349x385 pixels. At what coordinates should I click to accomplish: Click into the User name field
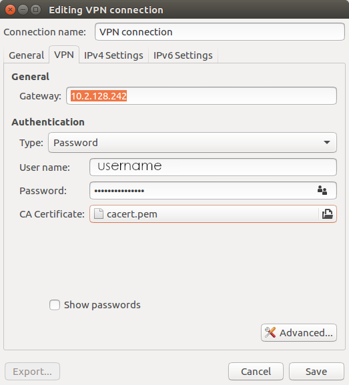pyautogui.click(x=213, y=167)
